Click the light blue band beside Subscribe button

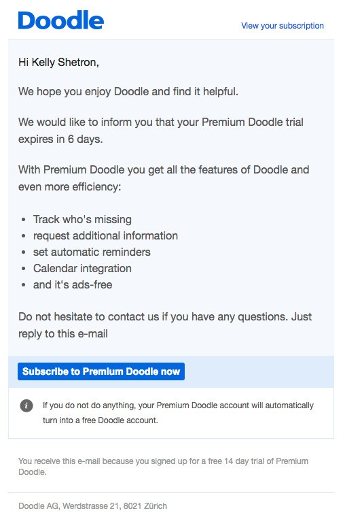click(259, 371)
